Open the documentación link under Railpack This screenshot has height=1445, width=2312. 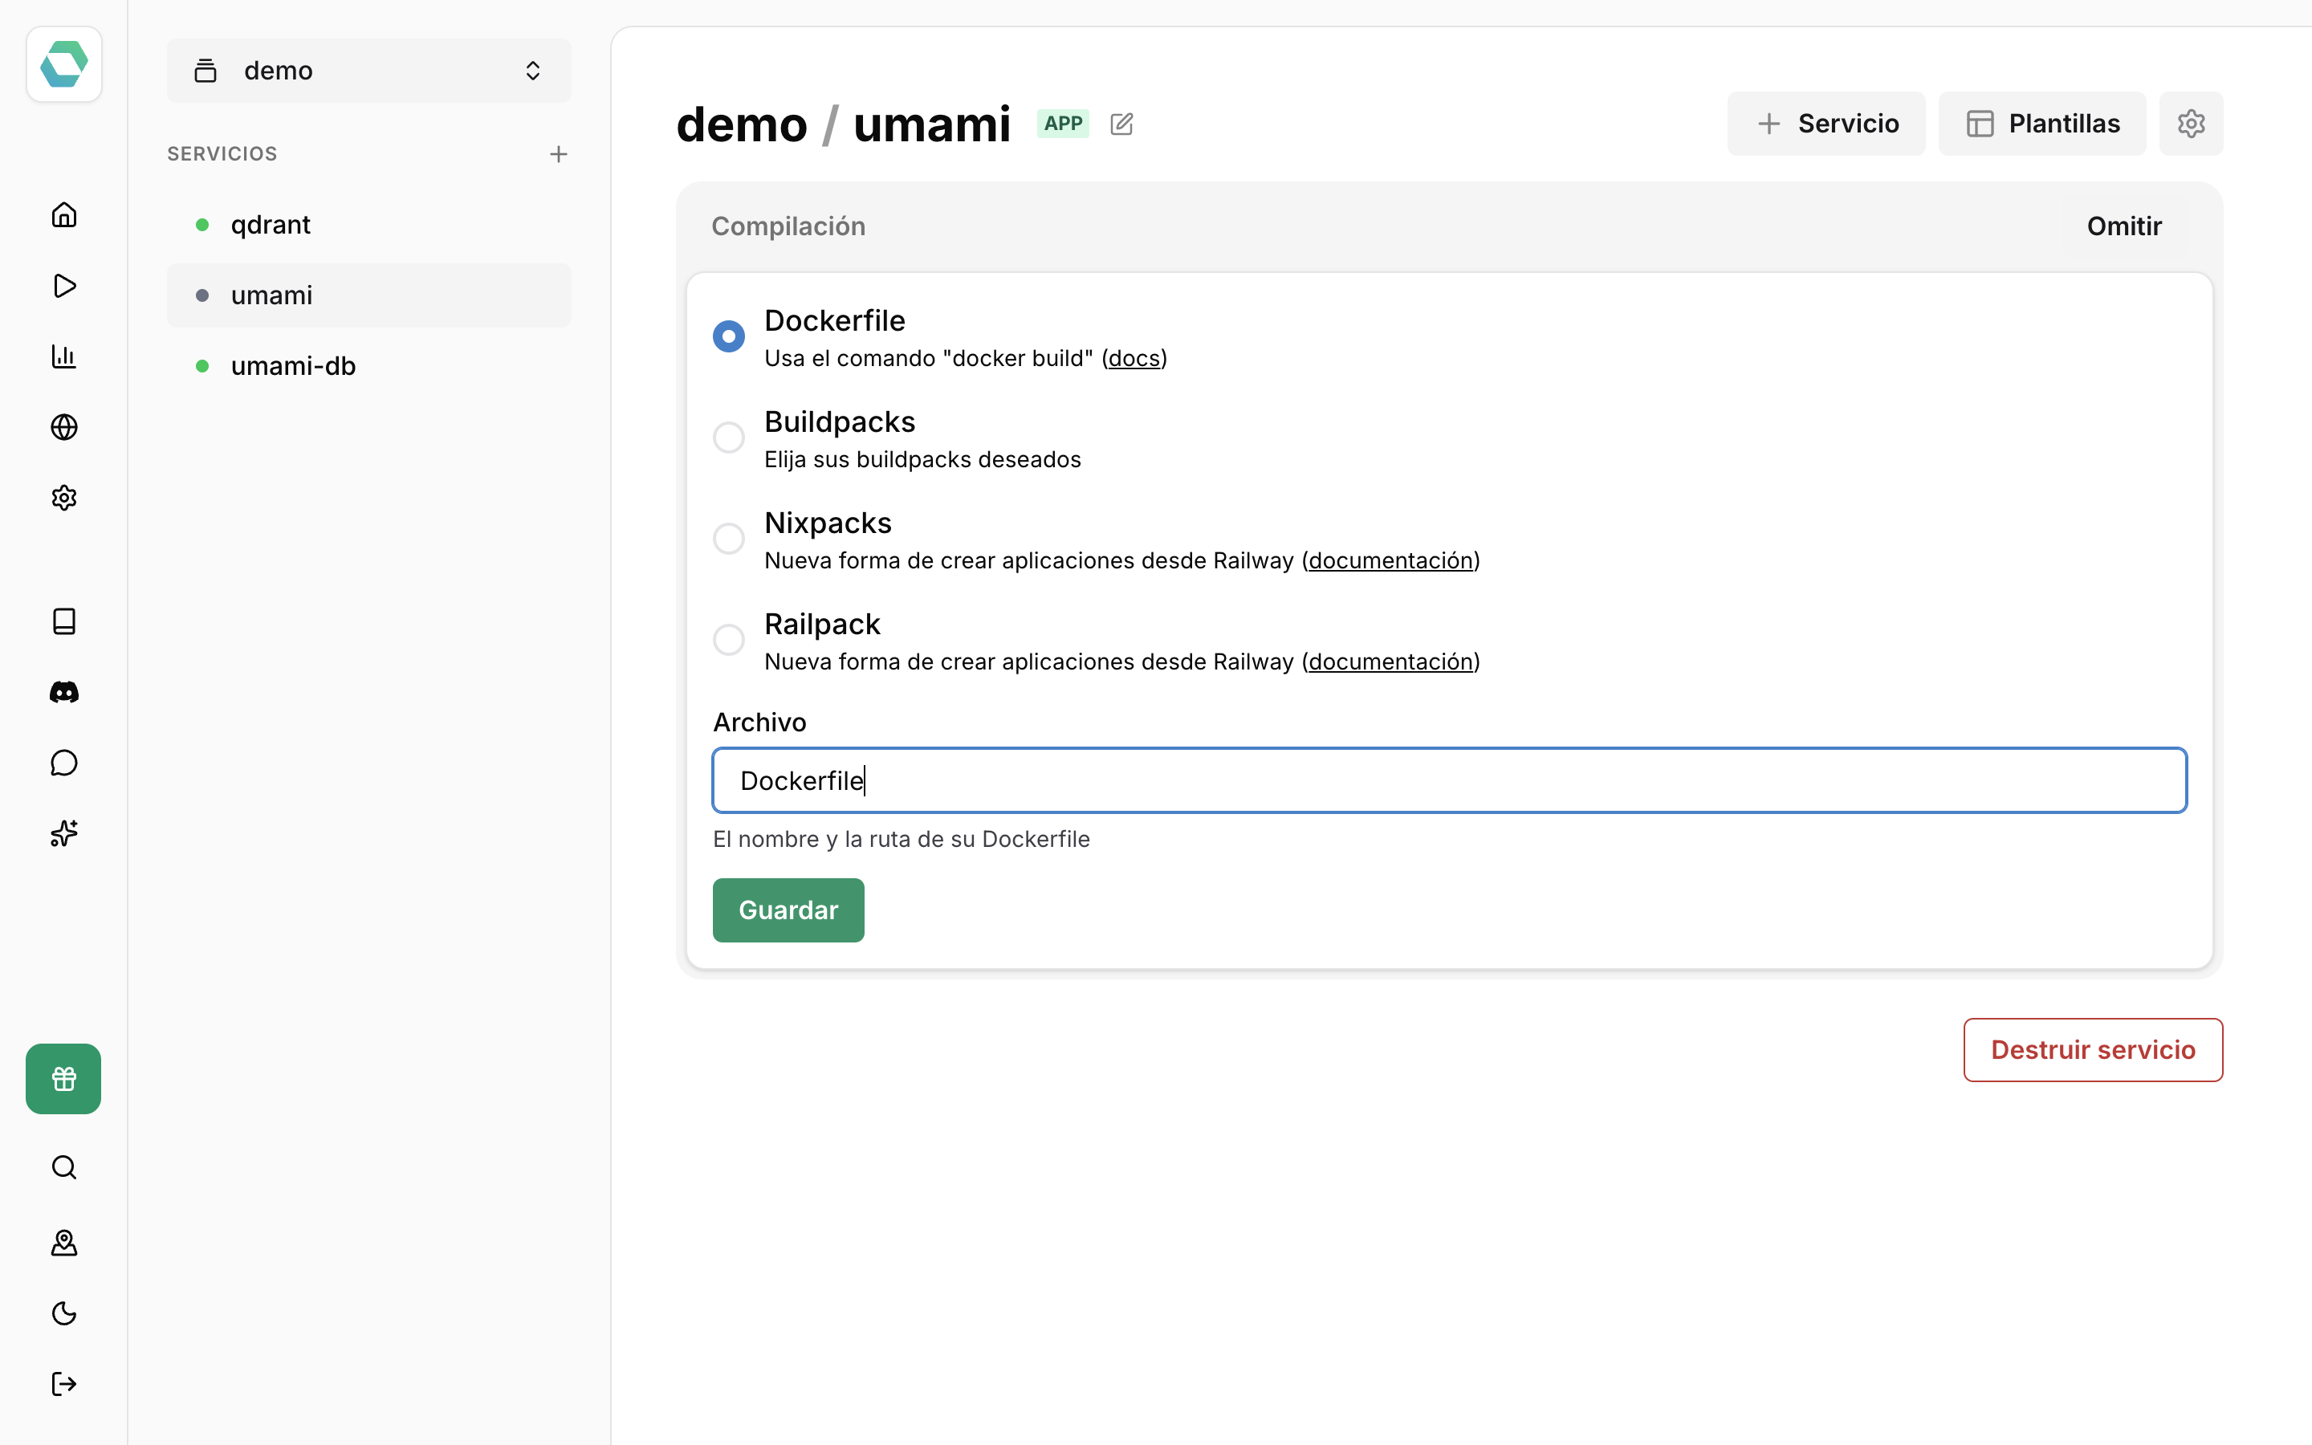click(x=1390, y=662)
